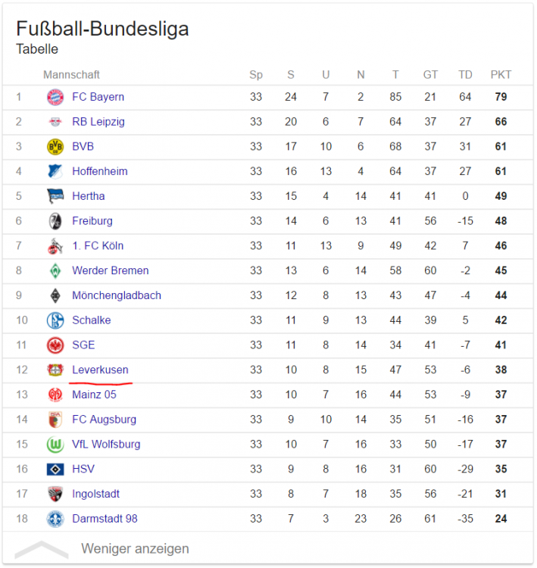The width and height of the screenshot is (537, 568).
Task: Click the PKT column header
Action: click(501, 75)
